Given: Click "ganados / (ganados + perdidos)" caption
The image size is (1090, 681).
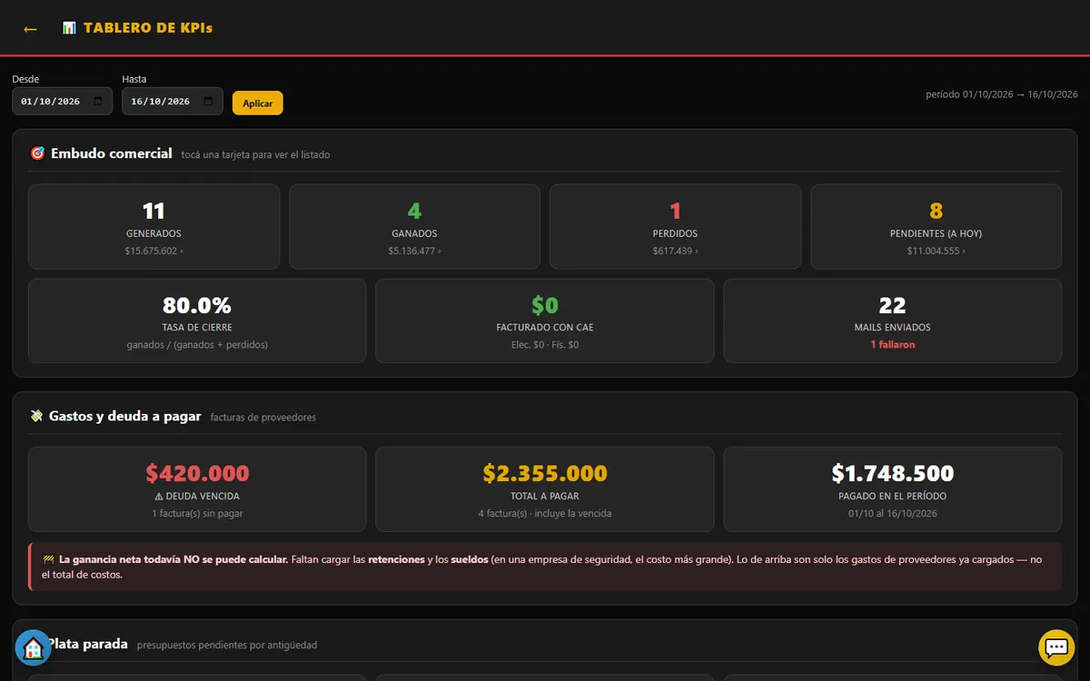Looking at the screenshot, I should (197, 345).
